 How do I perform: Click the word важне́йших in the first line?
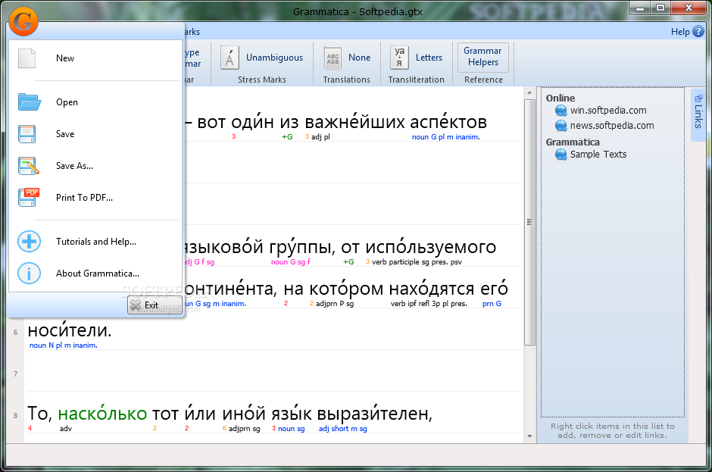click(x=354, y=122)
